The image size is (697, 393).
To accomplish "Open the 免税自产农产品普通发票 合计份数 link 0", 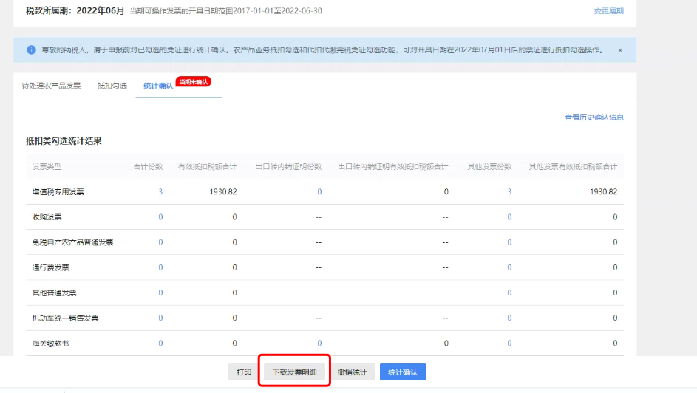I will pos(160,242).
